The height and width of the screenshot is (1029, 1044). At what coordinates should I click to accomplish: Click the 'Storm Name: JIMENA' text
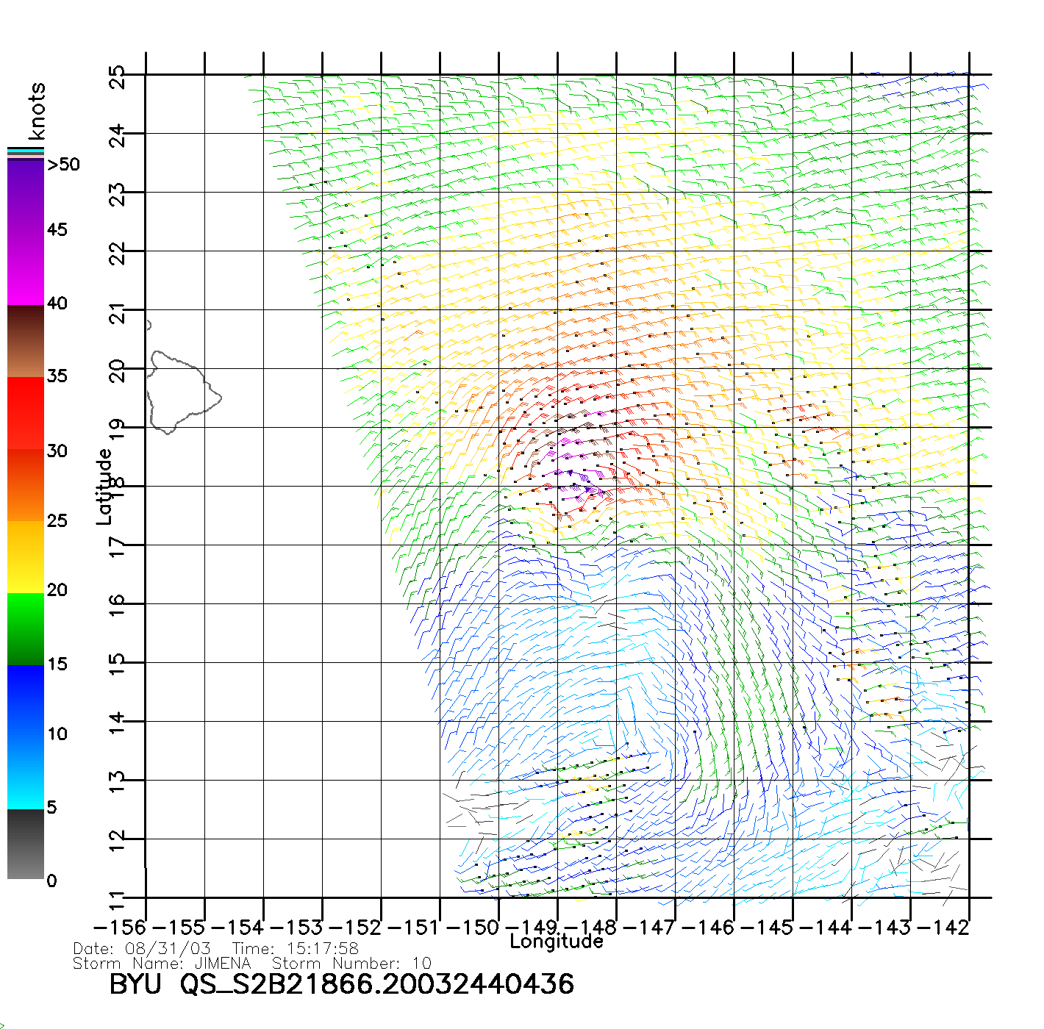(162, 963)
